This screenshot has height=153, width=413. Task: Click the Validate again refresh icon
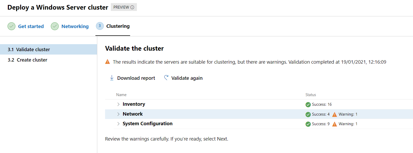[x=166, y=78]
